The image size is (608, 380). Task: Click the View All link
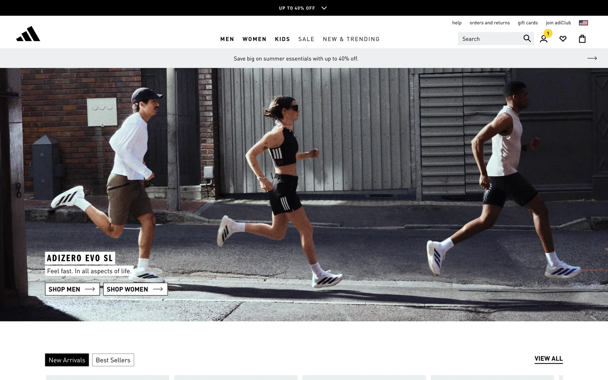click(548, 359)
